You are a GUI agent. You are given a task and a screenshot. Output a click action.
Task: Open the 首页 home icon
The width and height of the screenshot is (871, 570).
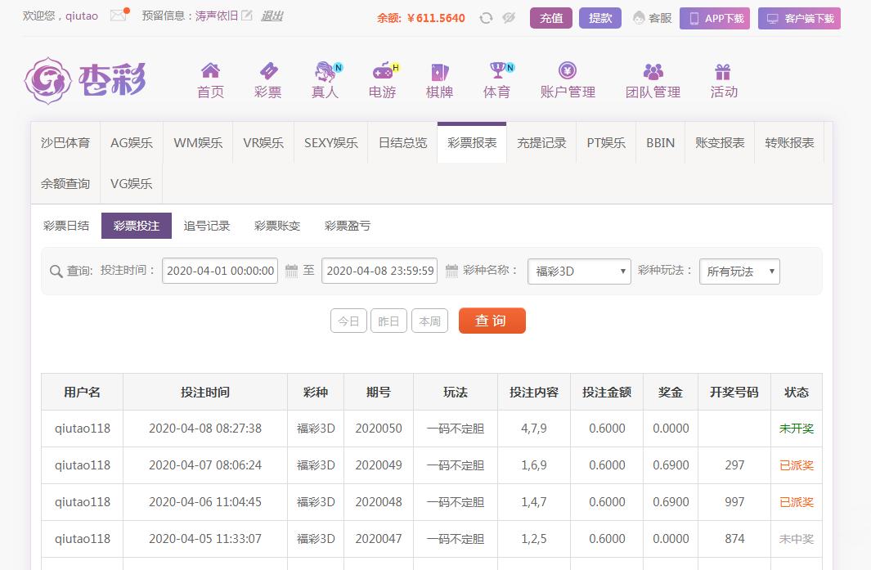point(210,71)
